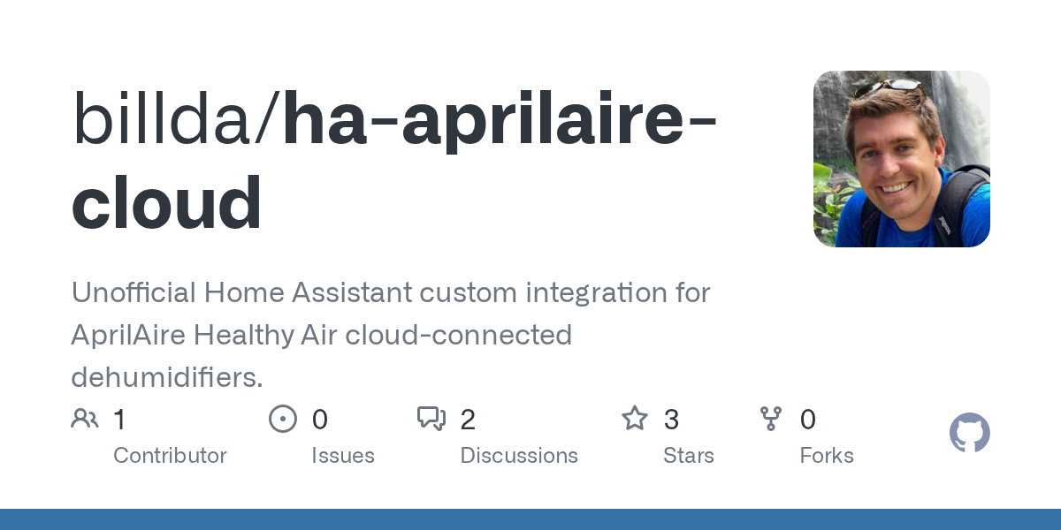The image size is (1061, 530).
Task: Click the stars count number 3
Action: (671, 419)
